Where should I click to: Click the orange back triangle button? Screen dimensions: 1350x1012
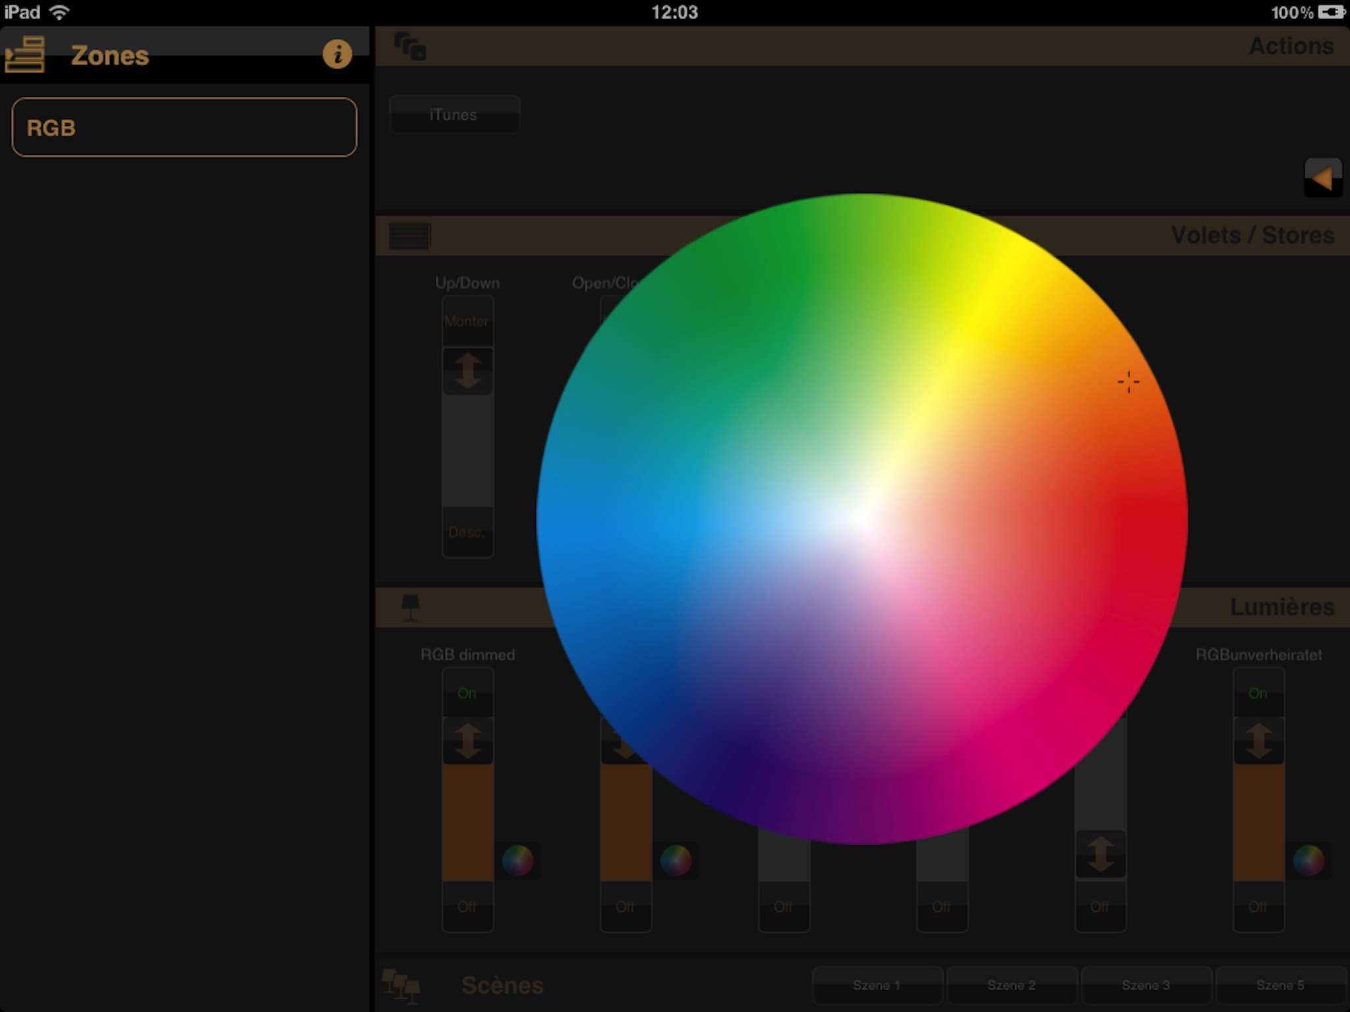coord(1323,178)
